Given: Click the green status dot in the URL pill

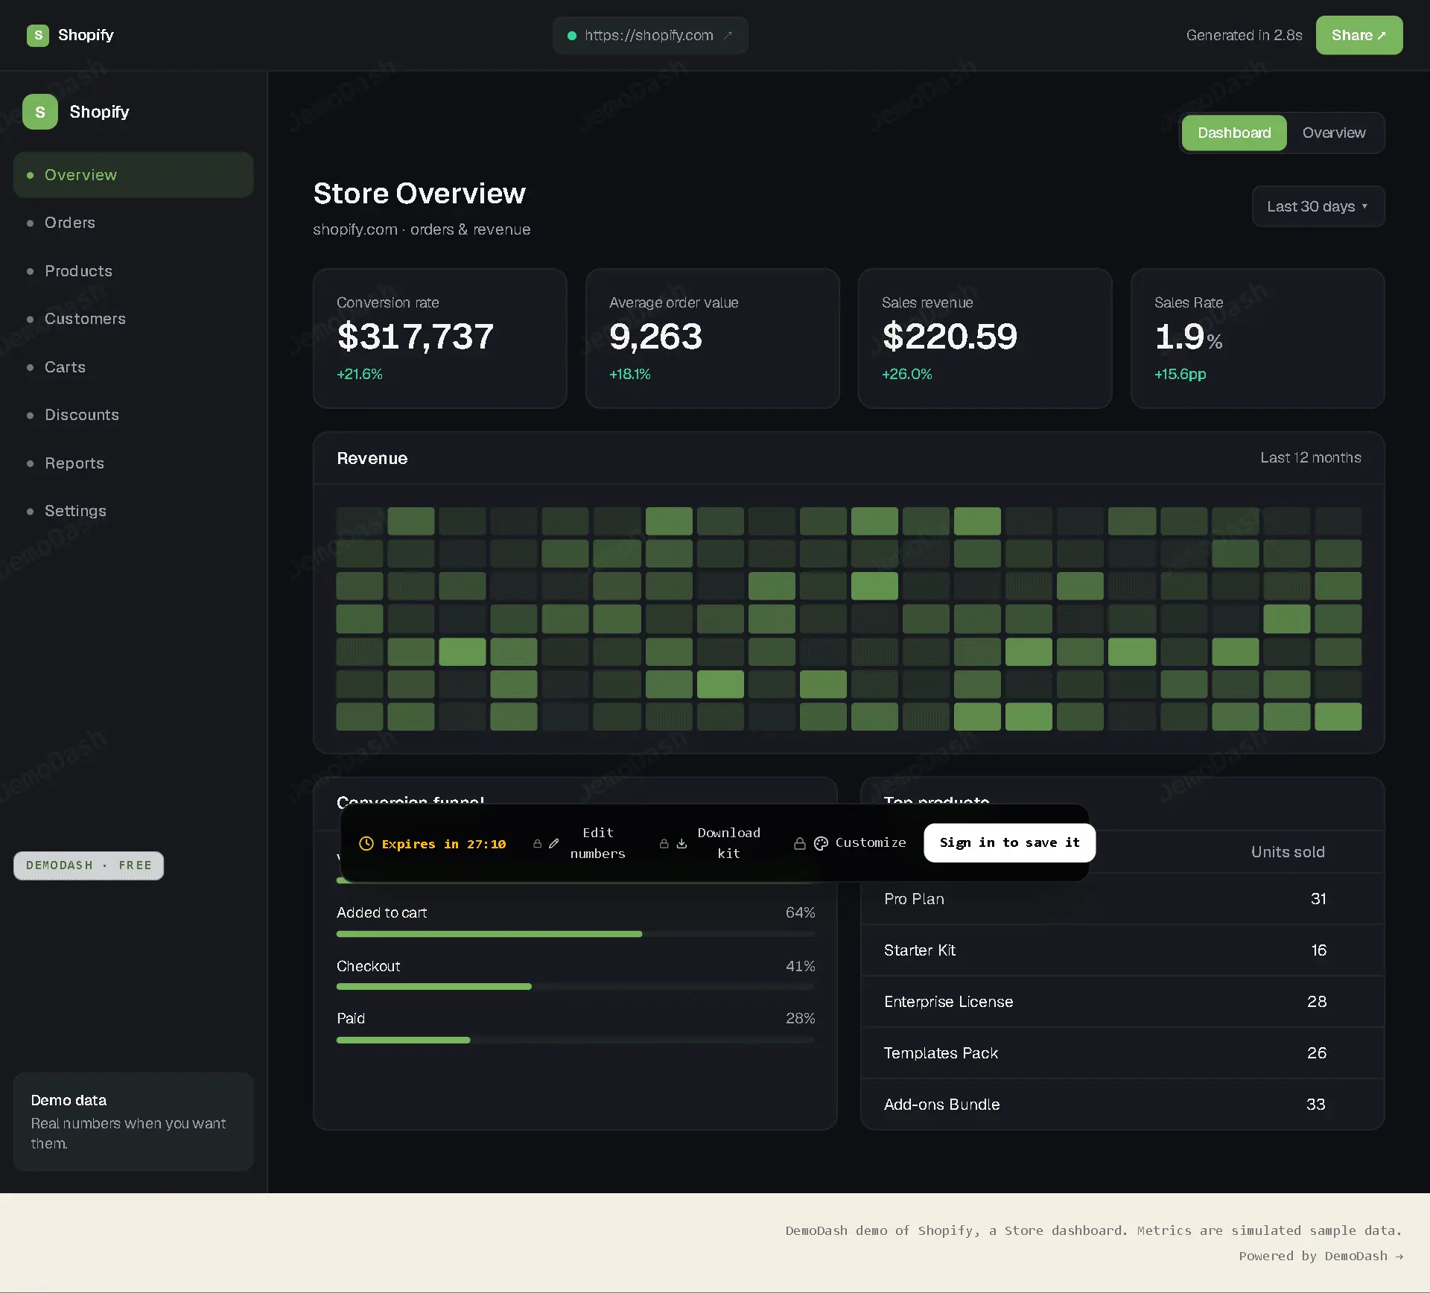Looking at the screenshot, I should [x=572, y=35].
